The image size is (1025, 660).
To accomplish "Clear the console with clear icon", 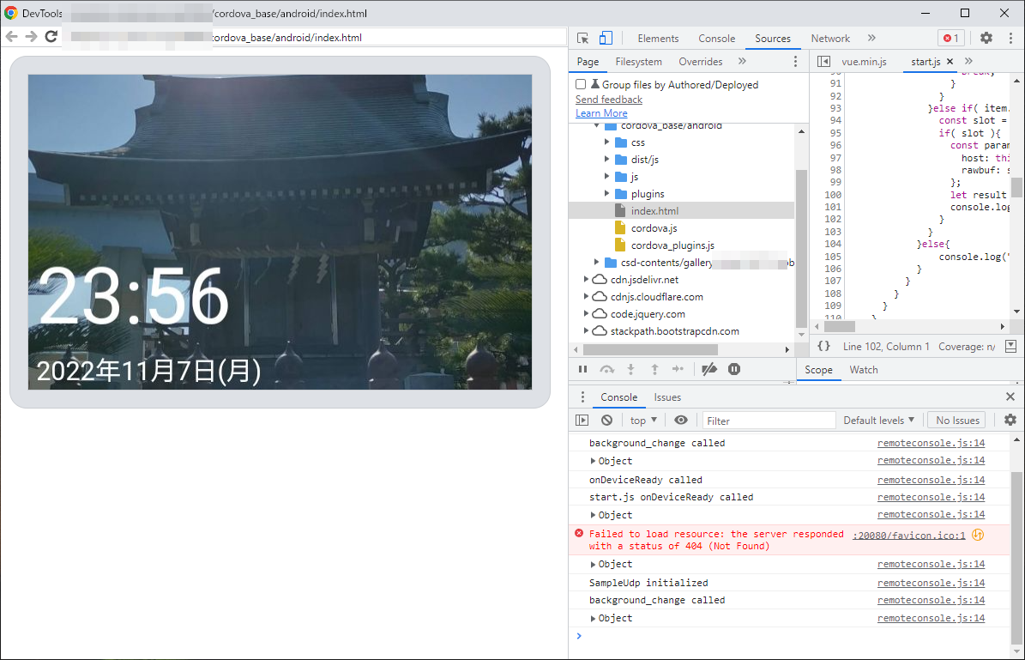I will pyautogui.click(x=606, y=420).
